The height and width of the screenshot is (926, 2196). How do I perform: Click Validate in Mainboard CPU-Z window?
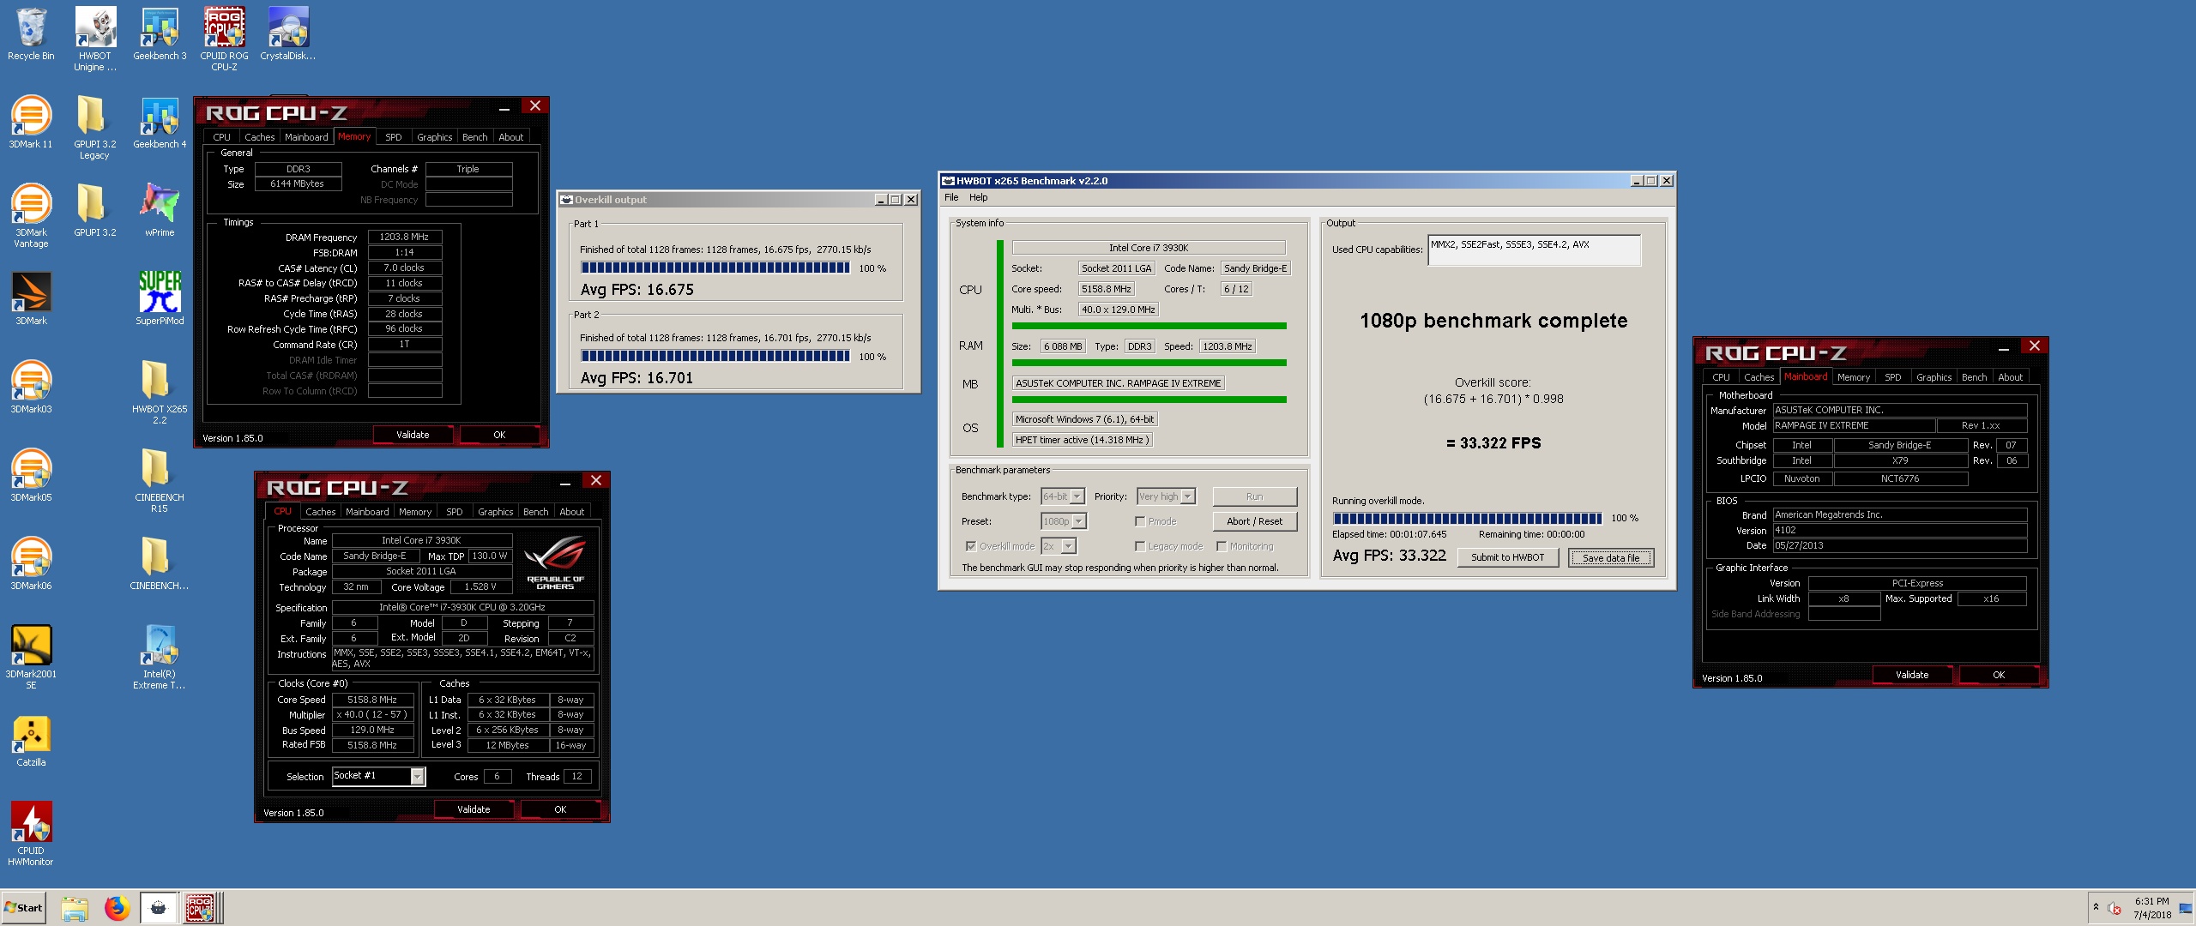1911,675
